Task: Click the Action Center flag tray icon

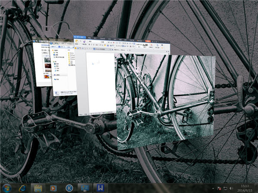Action: (219, 188)
